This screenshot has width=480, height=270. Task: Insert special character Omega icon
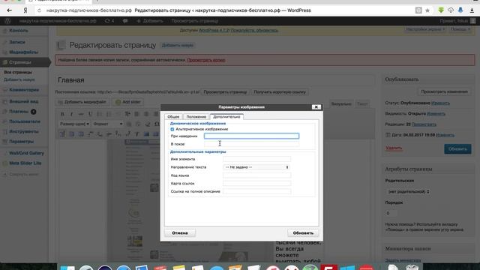pyautogui.click(x=157, y=124)
